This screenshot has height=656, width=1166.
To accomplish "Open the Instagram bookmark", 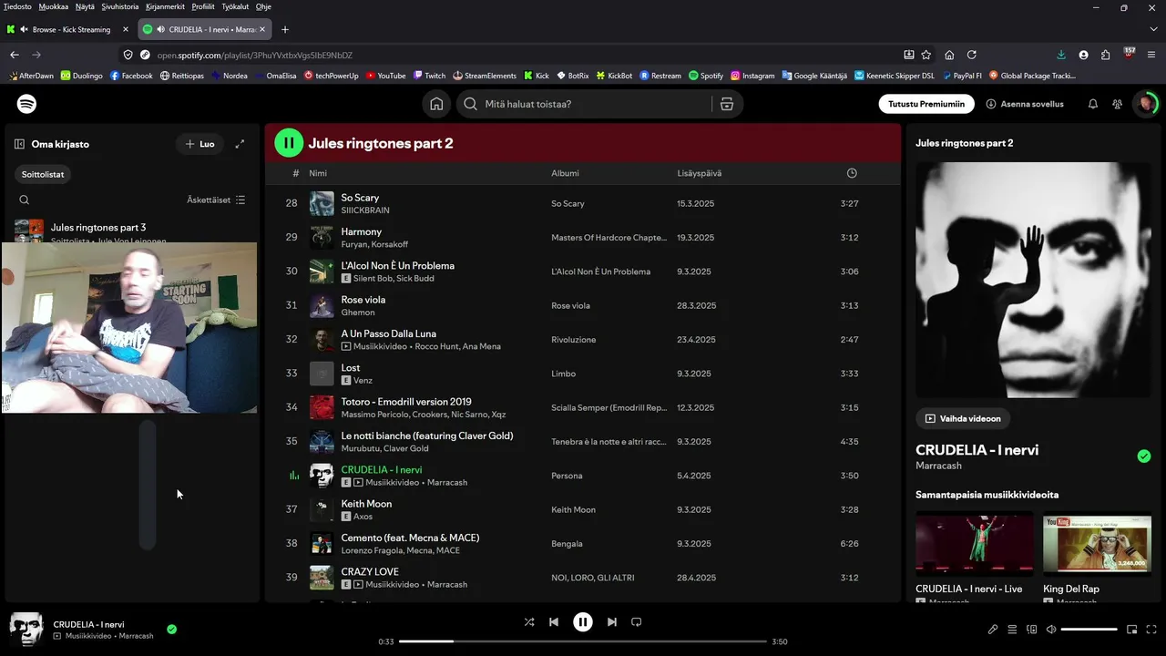I will coord(752,76).
